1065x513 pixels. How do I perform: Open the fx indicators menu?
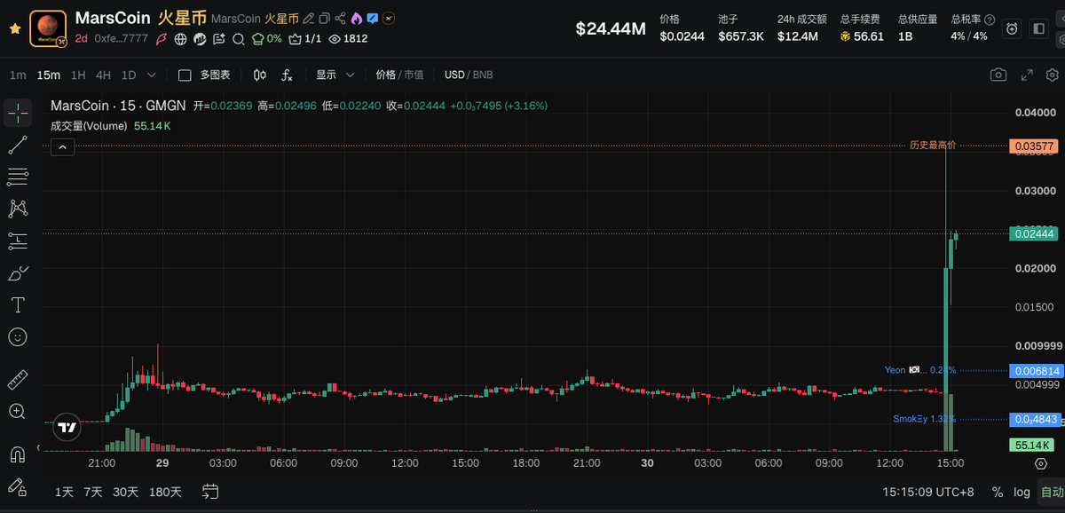[x=288, y=75]
